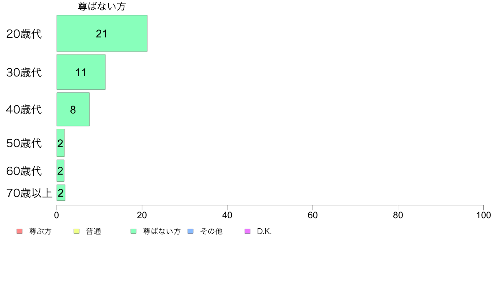Select the 20歳代 bar showing 21
This screenshot has width=495, height=306.
(x=102, y=33)
